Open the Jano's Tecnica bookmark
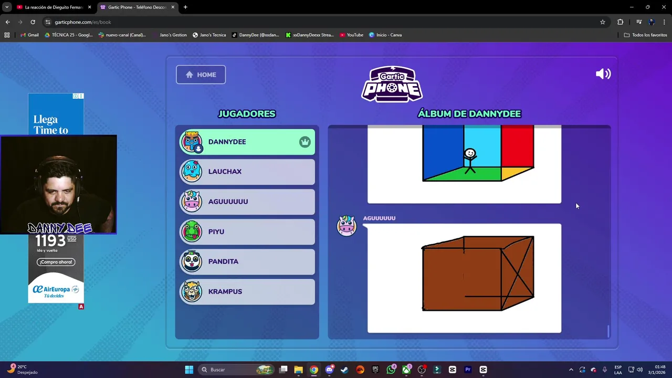The width and height of the screenshot is (672, 378). tap(209, 35)
